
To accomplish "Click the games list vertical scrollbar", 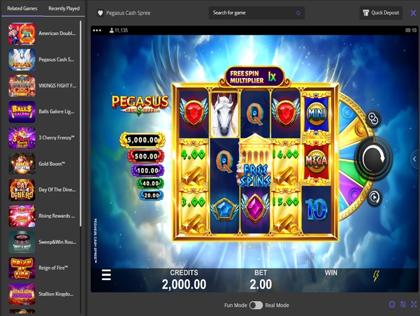I will [x=81, y=124].
